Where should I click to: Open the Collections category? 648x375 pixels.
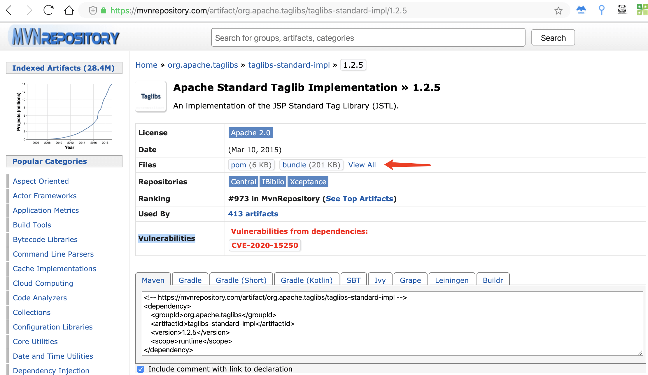(x=32, y=312)
